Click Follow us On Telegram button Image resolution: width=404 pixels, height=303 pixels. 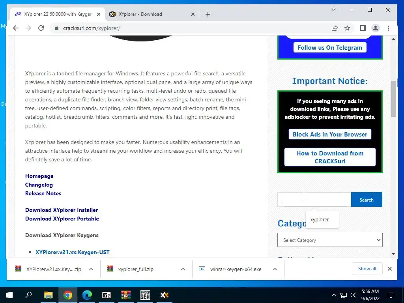pos(330,48)
